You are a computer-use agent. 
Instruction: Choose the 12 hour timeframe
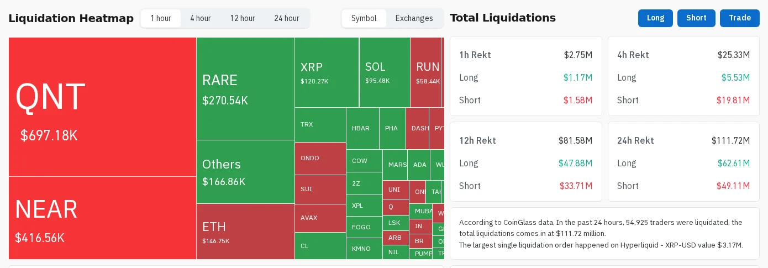coord(243,18)
